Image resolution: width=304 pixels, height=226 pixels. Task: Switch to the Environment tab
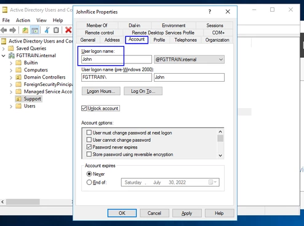pyautogui.click(x=174, y=25)
